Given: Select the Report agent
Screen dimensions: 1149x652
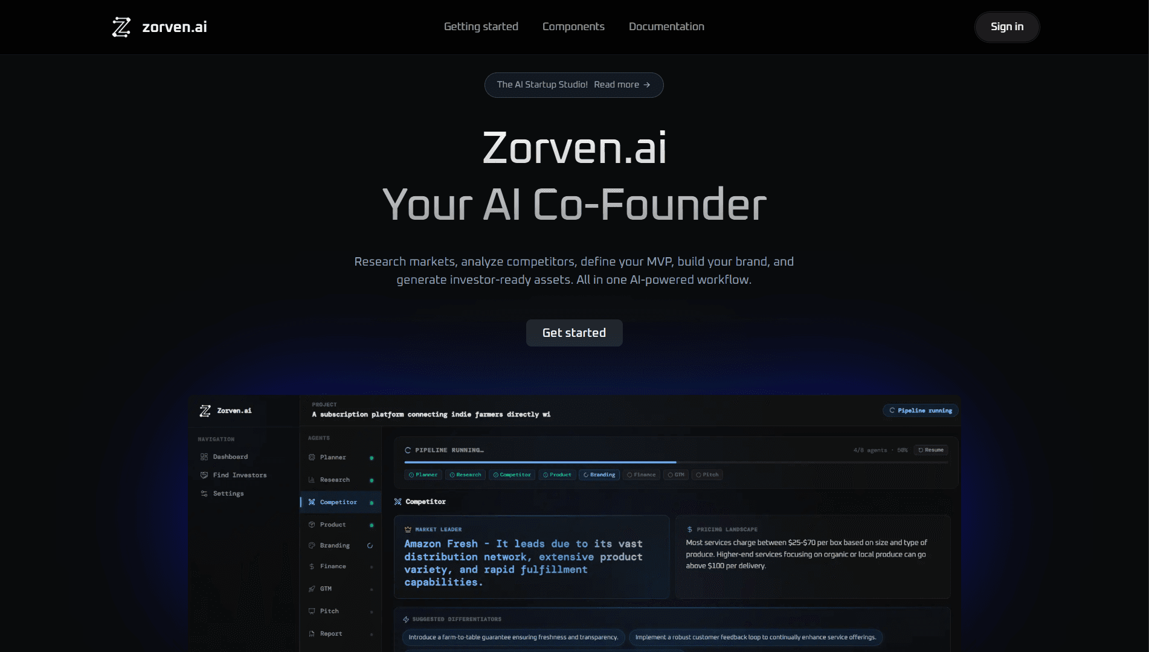Looking at the screenshot, I should pyautogui.click(x=341, y=634).
